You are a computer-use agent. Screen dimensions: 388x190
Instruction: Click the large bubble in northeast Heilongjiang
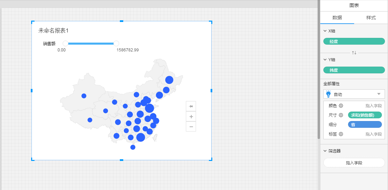(169, 80)
